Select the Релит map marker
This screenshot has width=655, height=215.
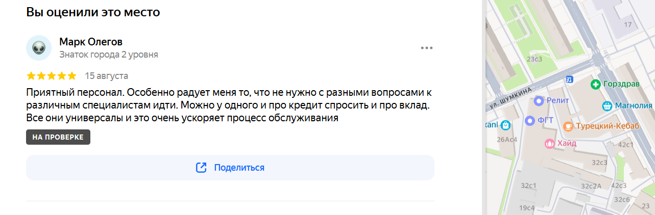539,101
